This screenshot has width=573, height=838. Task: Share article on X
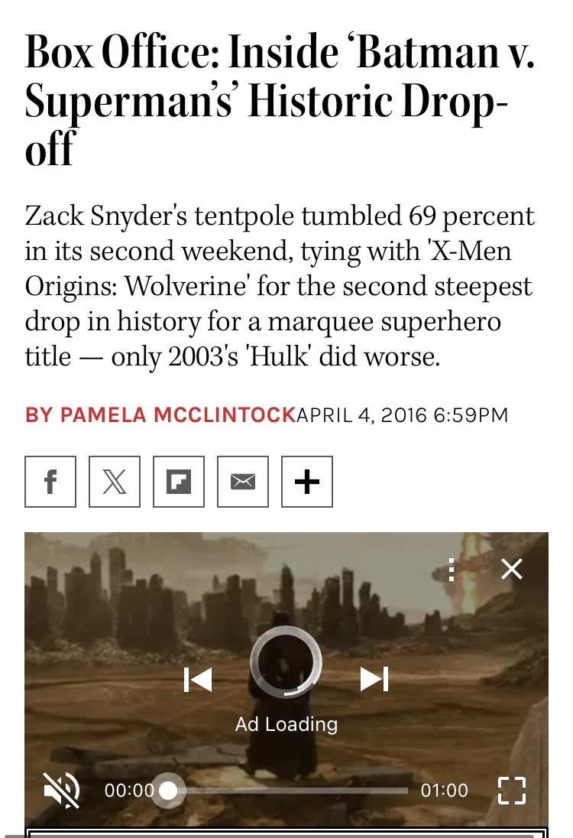pyautogui.click(x=115, y=482)
